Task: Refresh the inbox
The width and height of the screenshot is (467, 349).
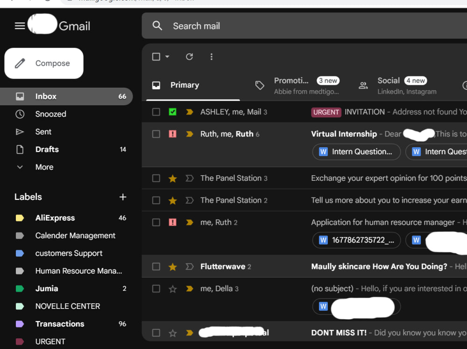Action: (190, 56)
